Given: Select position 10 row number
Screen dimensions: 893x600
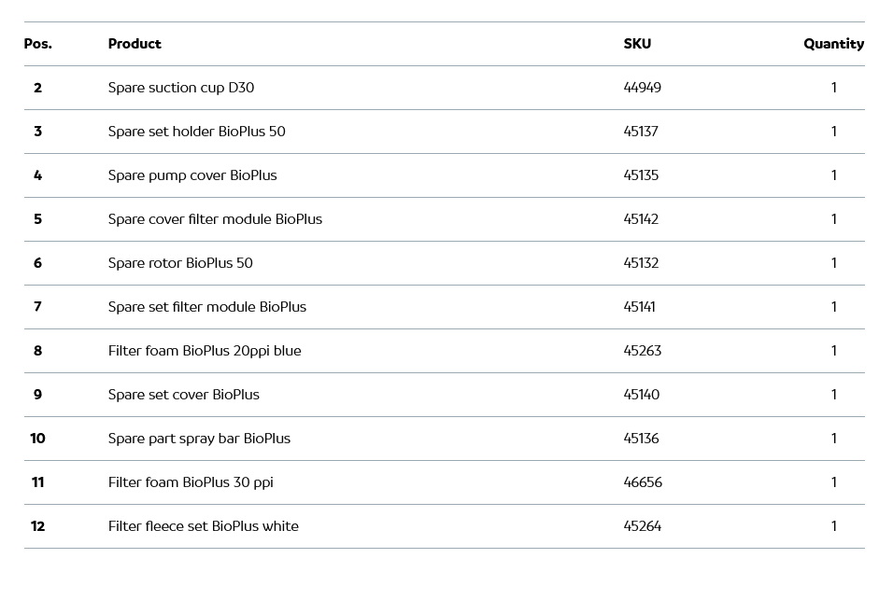Looking at the screenshot, I should (x=37, y=439).
